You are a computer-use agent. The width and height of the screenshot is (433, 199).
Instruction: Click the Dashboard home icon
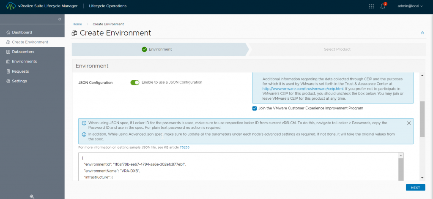click(8, 32)
